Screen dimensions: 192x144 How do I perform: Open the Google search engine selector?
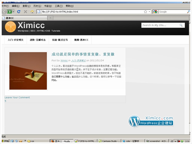[156, 12]
